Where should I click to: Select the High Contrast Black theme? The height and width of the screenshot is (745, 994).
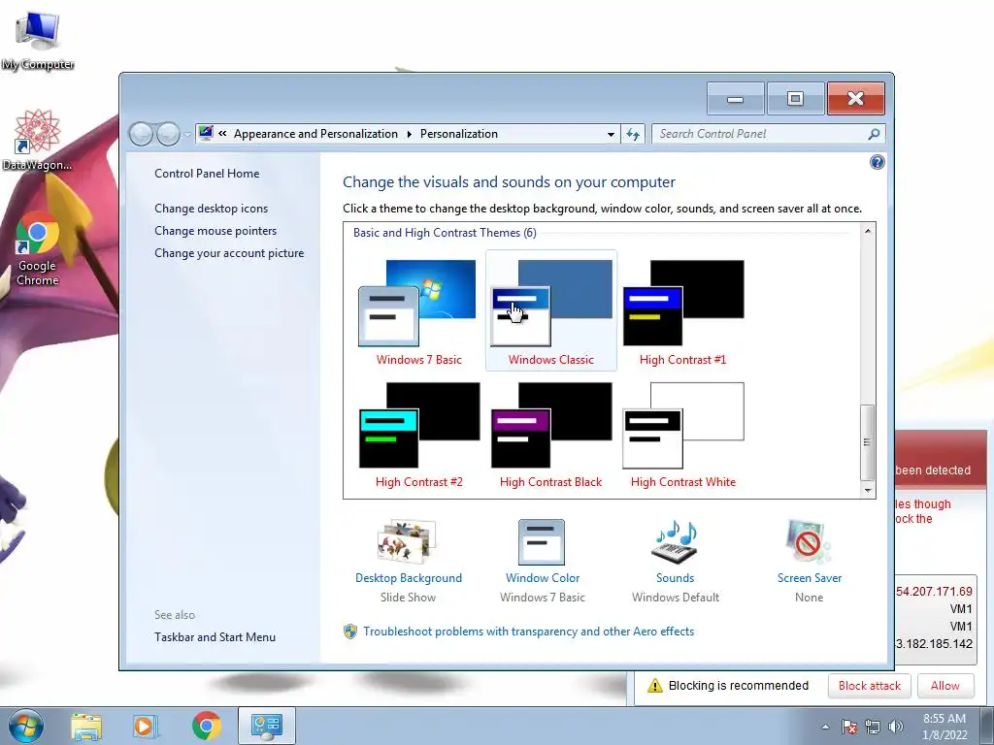tap(551, 434)
